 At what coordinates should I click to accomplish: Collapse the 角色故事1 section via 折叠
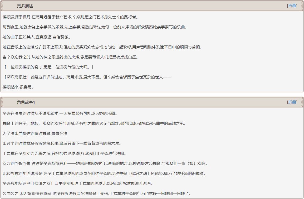(x=292, y=102)
